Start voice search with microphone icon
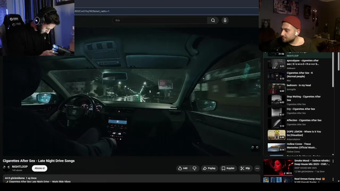The width and height of the screenshot is (340, 191). 225,20
